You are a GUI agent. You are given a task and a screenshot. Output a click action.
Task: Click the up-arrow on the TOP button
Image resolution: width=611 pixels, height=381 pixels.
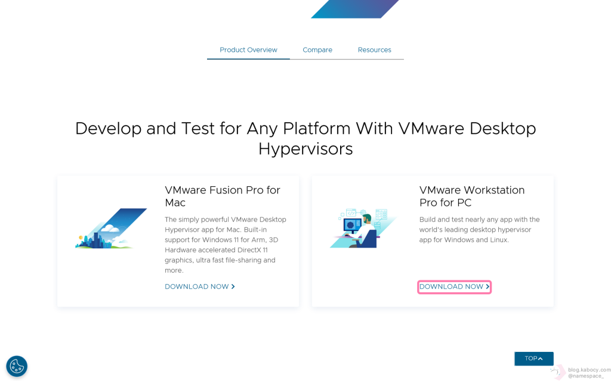(x=541, y=359)
